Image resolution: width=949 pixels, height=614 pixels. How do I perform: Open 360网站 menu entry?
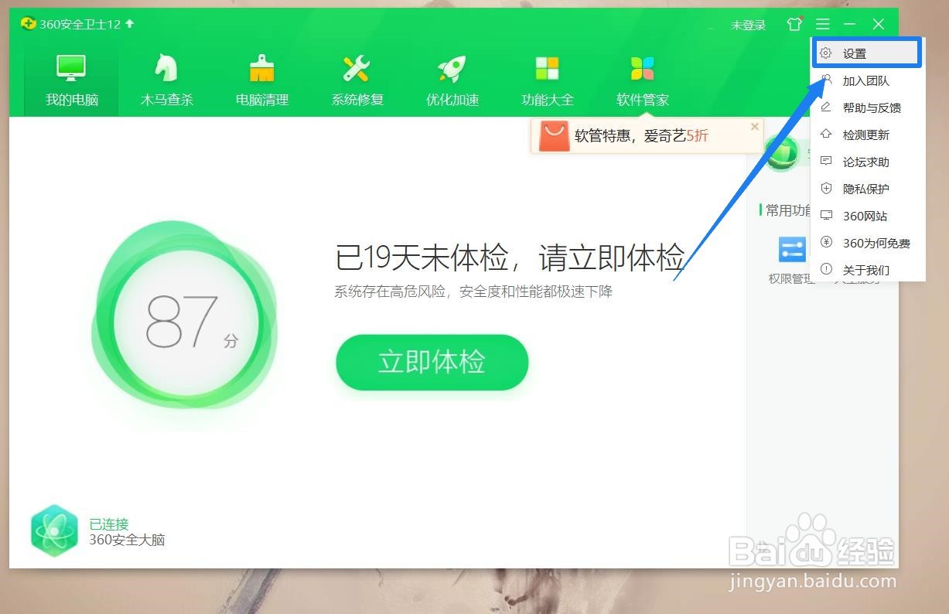click(x=866, y=216)
